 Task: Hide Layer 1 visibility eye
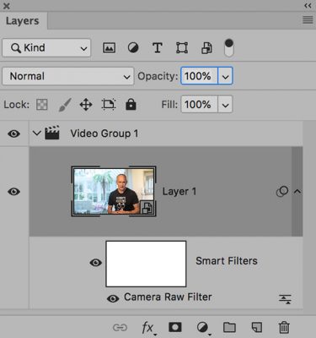pyautogui.click(x=13, y=192)
